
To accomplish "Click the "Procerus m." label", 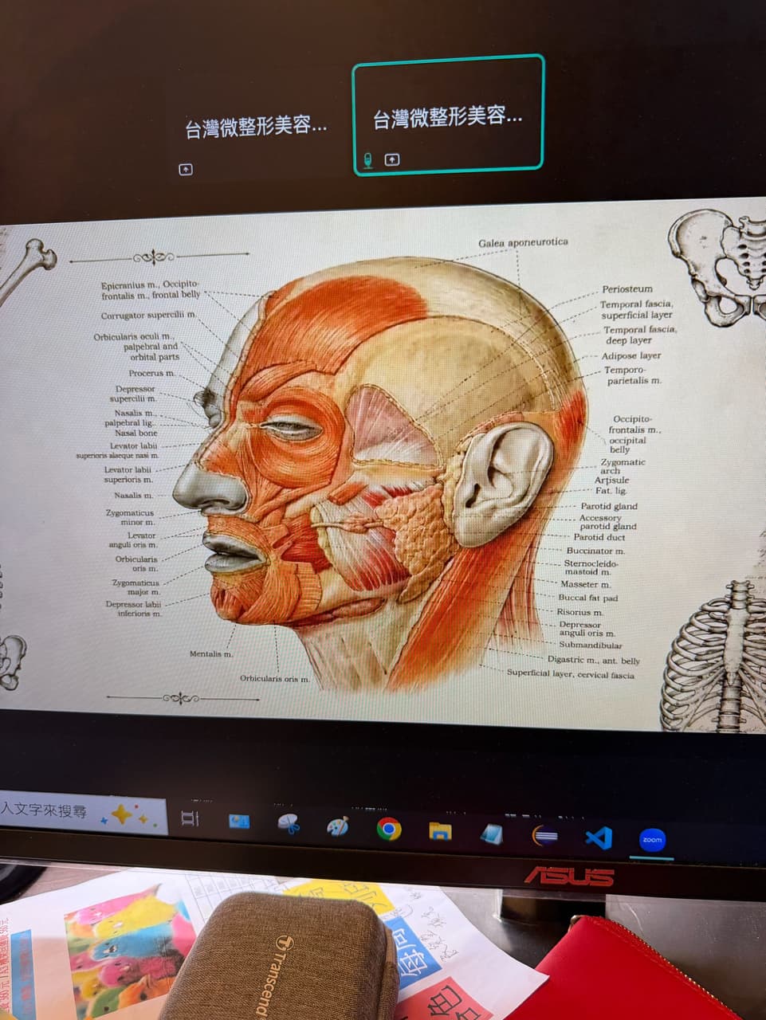I will tap(151, 373).
